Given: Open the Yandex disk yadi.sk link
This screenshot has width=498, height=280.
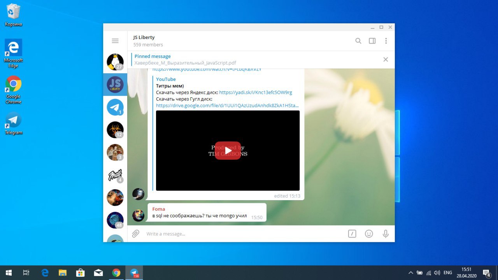Looking at the screenshot, I should [255, 92].
